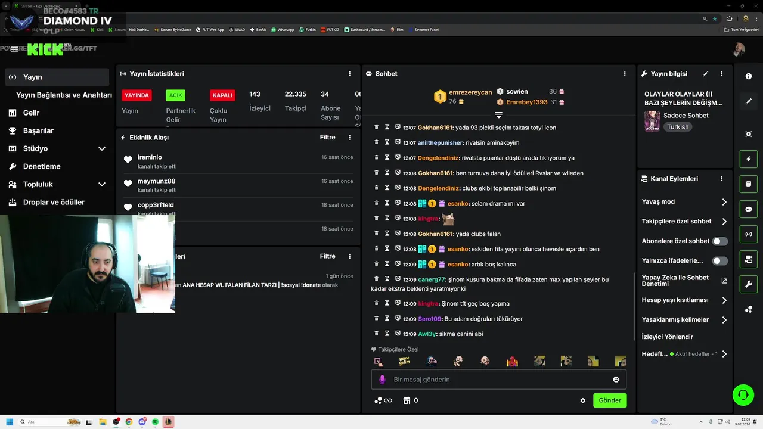The height and width of the screenshot is (429, 763).
Task: Toggle the chat bubble panel icon in sidebar
Action: (749, 210)
